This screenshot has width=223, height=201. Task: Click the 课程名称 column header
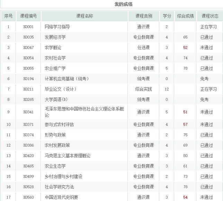tap(84, 16)
